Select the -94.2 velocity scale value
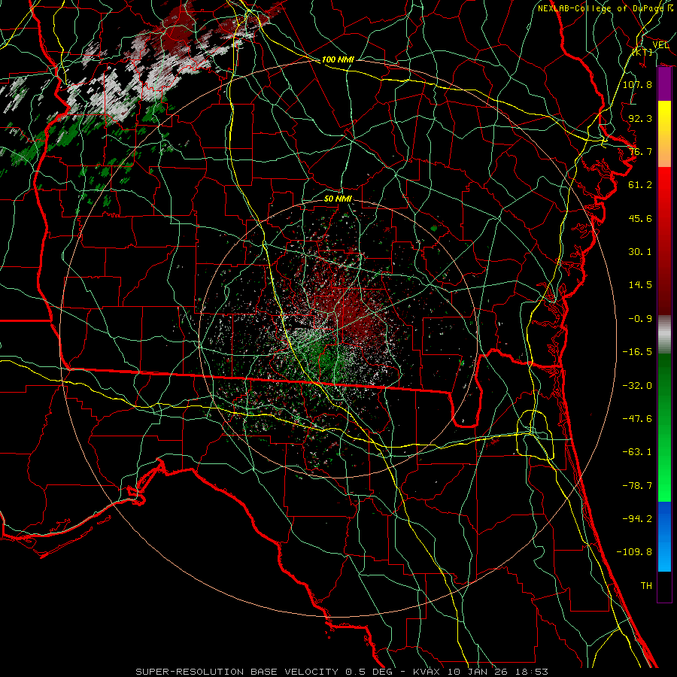 [637, 519]
